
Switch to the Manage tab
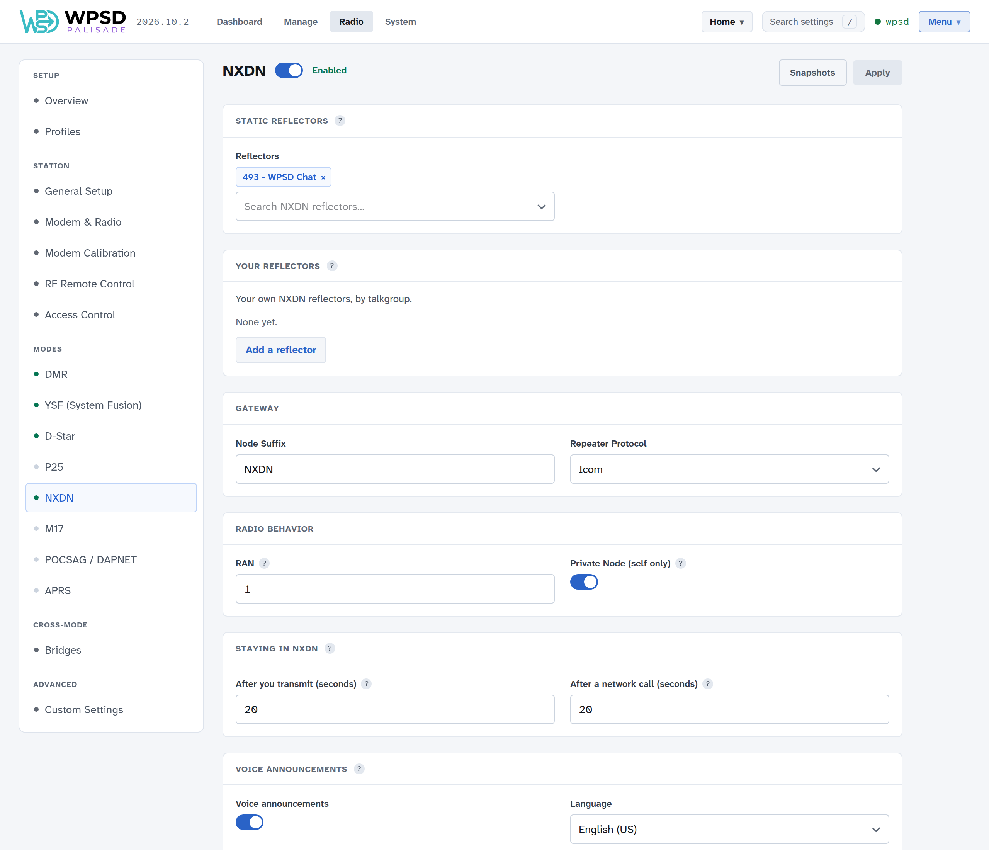(x=301, y=22)
